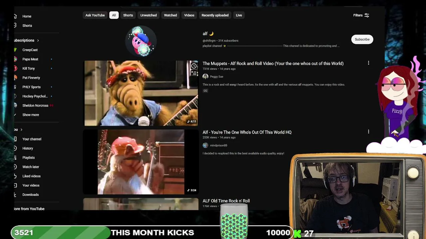Click 'I decided to reupload this' description
Viewport: 426px width, 239px height.
[243, 153]
